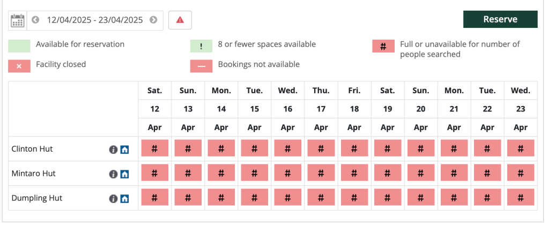Advance to next date range arrow

coord(153,20)
